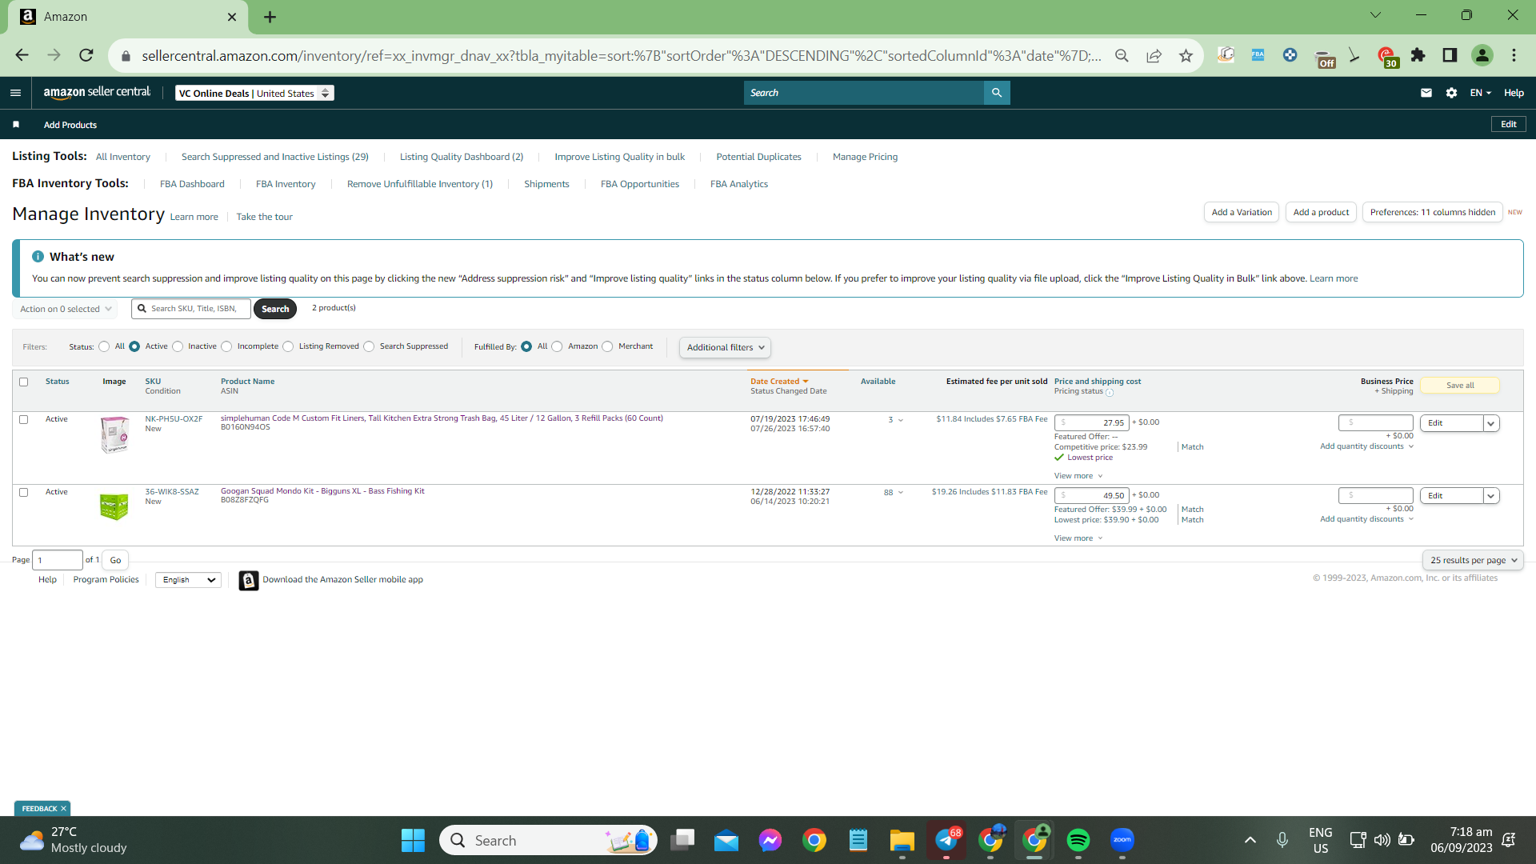The width and height of the screenshot is (1536, 864).
Task: Open the settings gear icon
Action: (1452, 93)
